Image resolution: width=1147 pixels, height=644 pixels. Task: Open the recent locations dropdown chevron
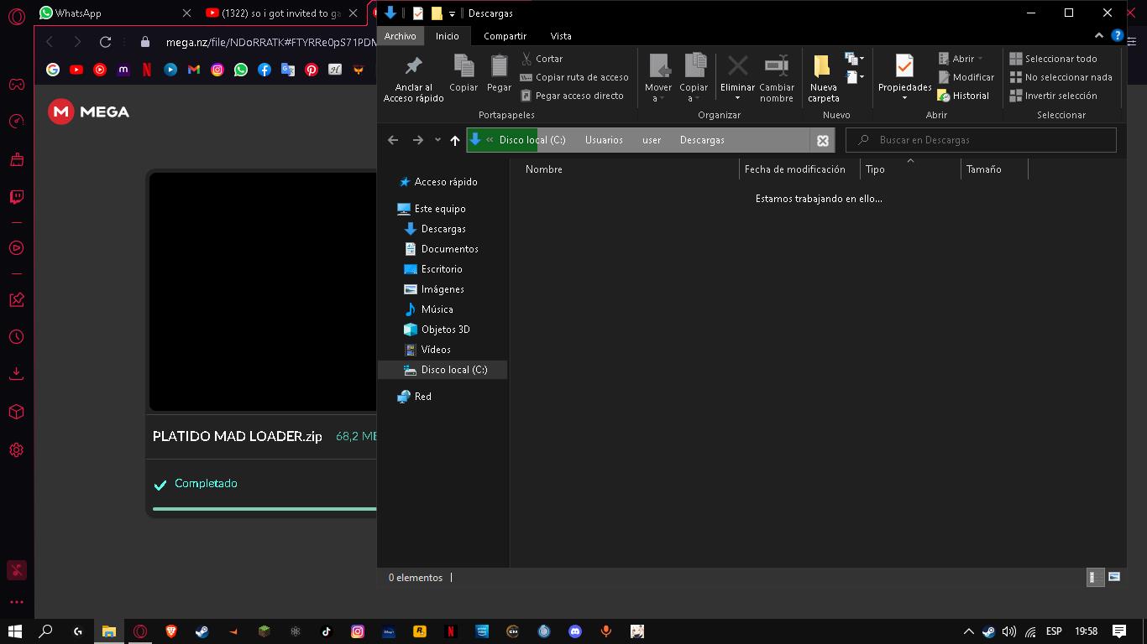pyautogui.click(x=437, y=140)
